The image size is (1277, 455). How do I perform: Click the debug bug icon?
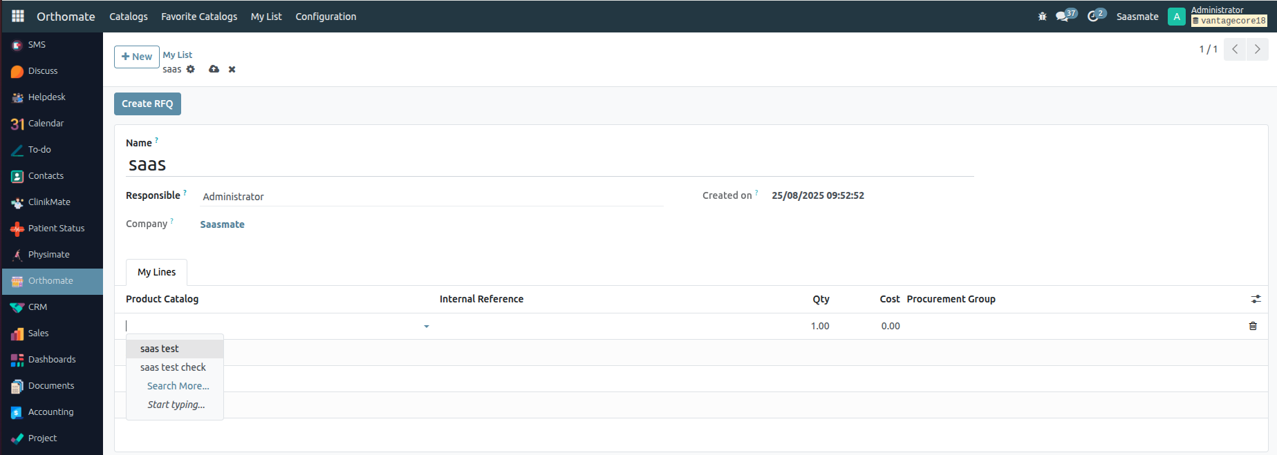pos(1042,17)
